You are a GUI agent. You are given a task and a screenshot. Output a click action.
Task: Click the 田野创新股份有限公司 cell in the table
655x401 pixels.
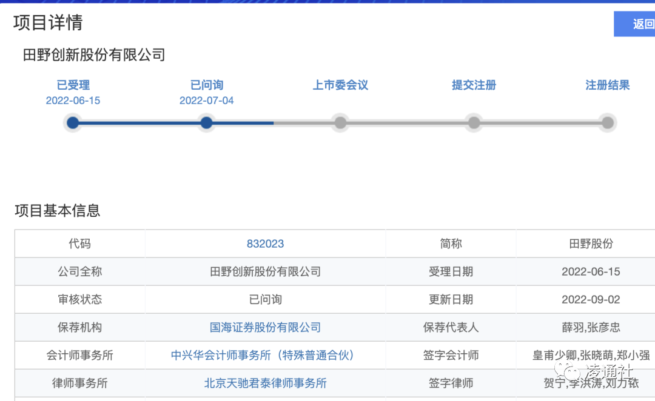[x=265, y=271]
